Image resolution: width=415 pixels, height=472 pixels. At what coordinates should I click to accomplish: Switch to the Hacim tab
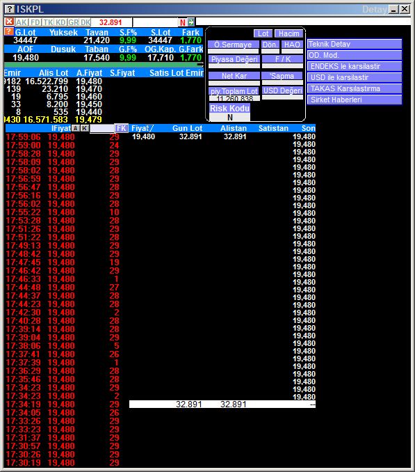pos(288,33)
